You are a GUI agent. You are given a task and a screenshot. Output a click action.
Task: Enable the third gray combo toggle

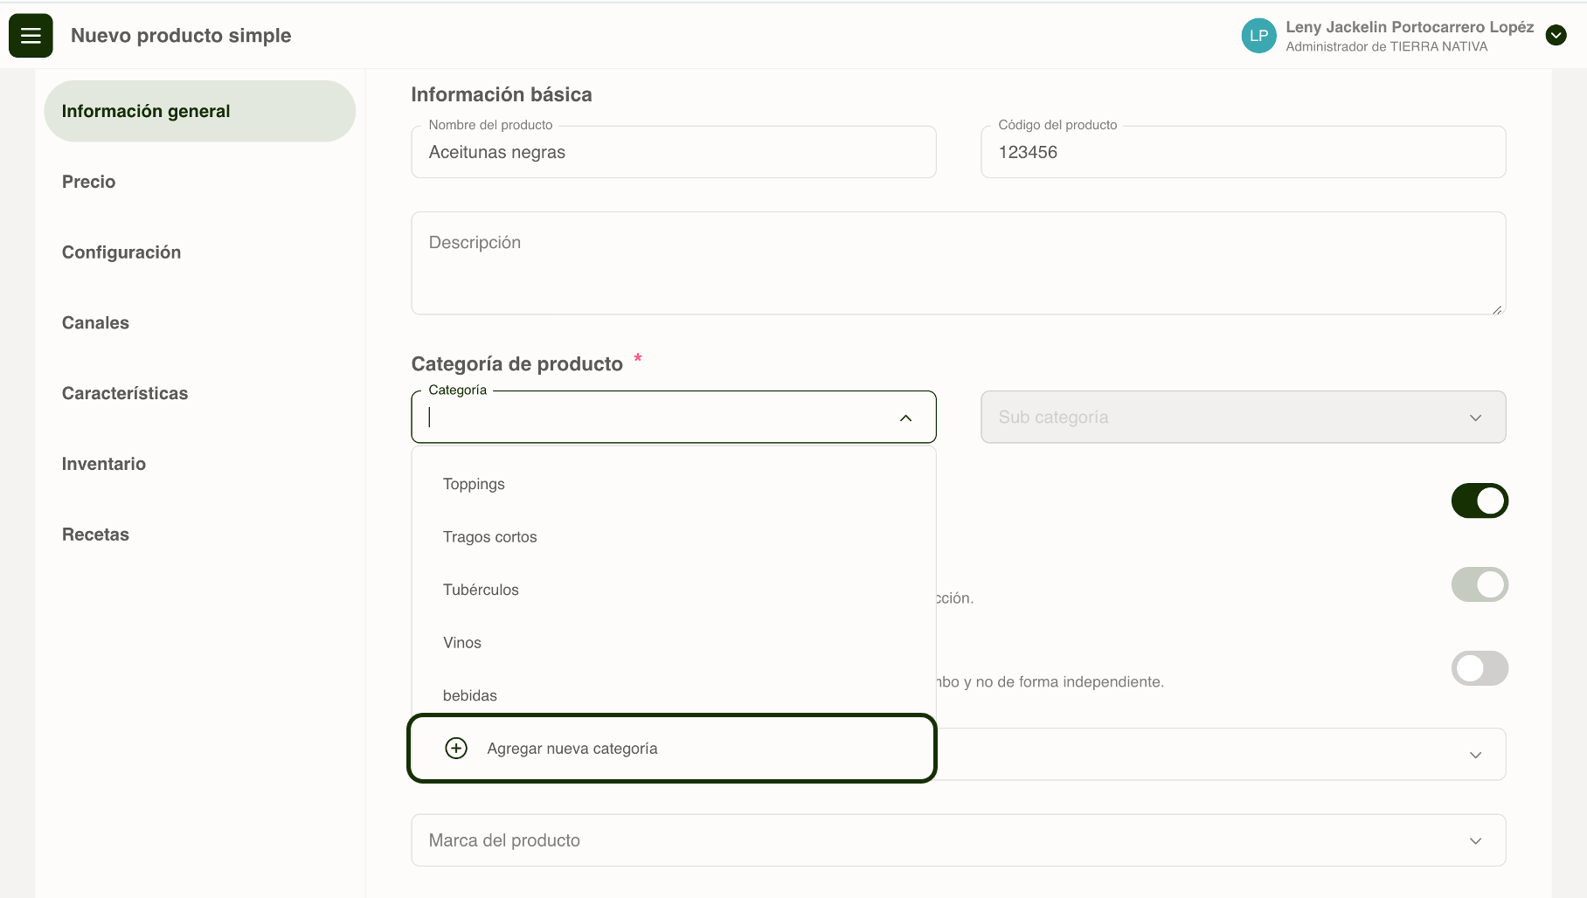point(1480,668)
